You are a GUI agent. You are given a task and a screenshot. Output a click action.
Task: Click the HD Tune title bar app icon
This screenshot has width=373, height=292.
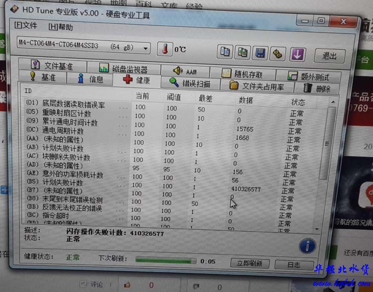(14, 9)
